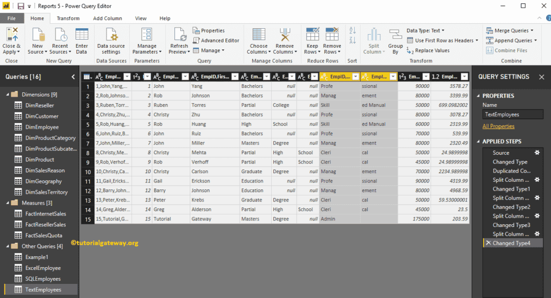This screenshot has width=551, height=298.
Task: Click the Append Queries icon
Action: coord(490,40)
